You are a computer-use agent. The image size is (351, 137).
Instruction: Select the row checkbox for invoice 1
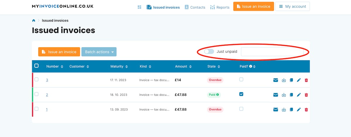pos(37,109)
